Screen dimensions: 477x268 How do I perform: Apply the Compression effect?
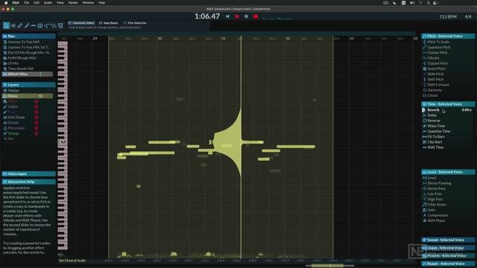click(x=437, y=215)
